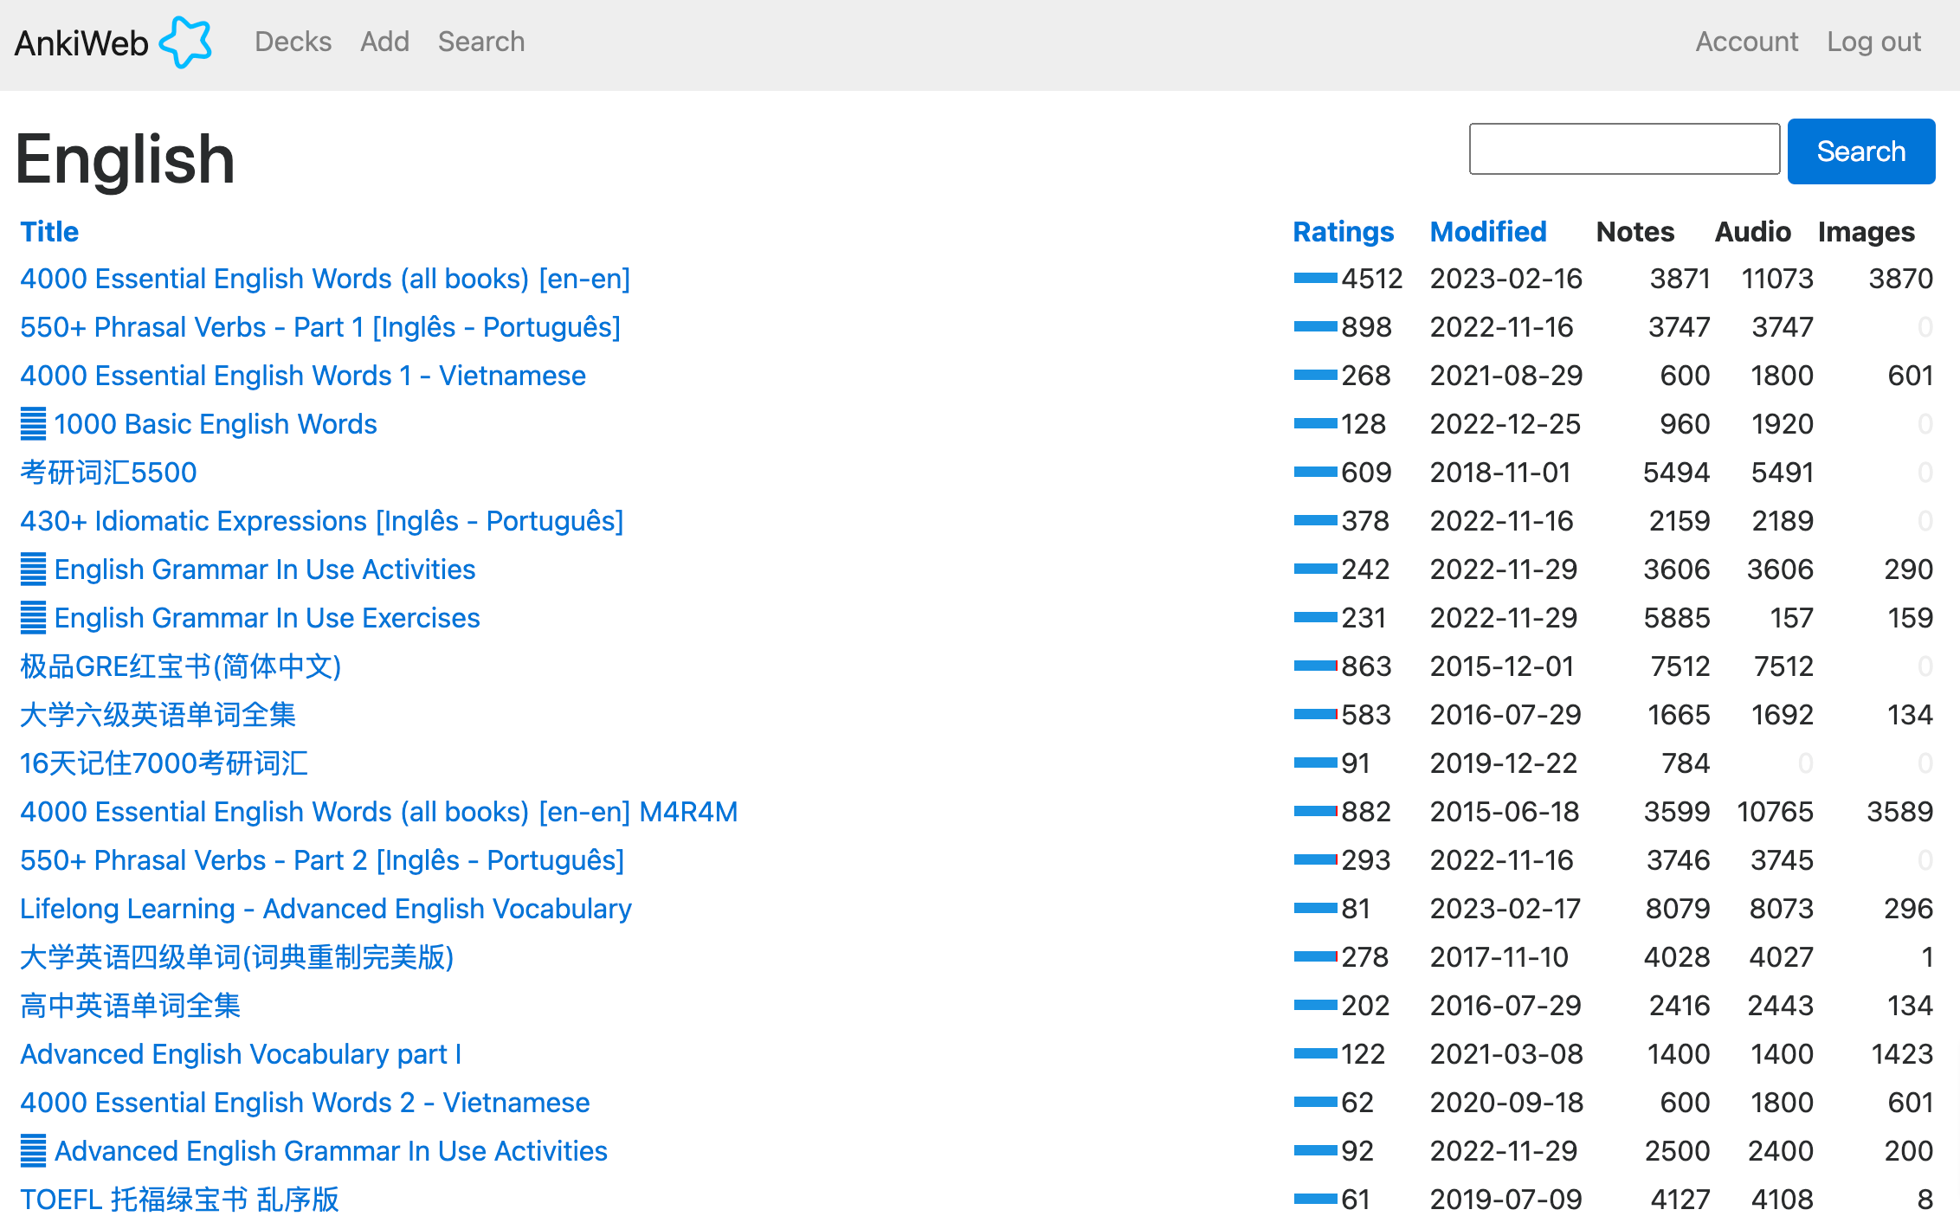Click the Images column header
The width and height of the screenshot is (1960, 1229).
coord(1867,232)
